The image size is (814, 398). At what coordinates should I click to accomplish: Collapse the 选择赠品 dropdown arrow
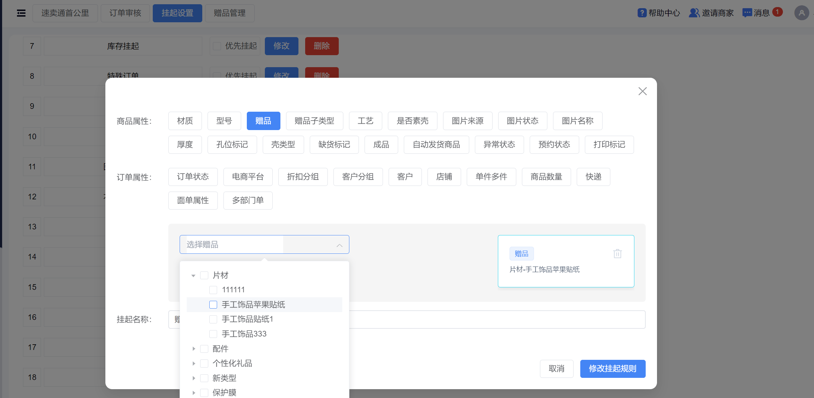[x=339, y=245]
